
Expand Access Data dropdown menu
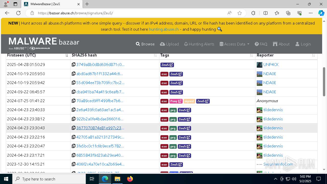(234, 44)
